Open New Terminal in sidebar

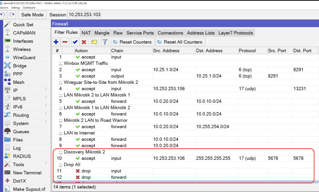(27, 173)
